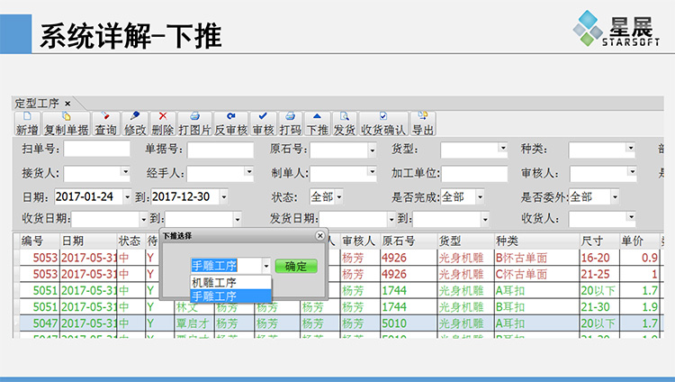
Task: Open the 查询 query tool
Action: point(105,123)
